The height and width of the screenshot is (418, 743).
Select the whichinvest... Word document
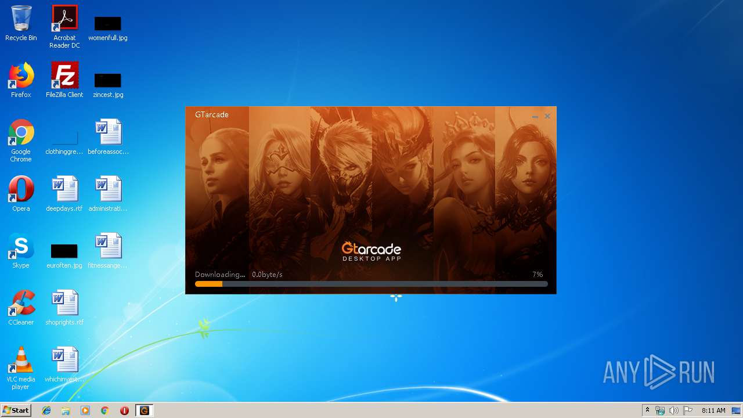click(x=64, y=365)
